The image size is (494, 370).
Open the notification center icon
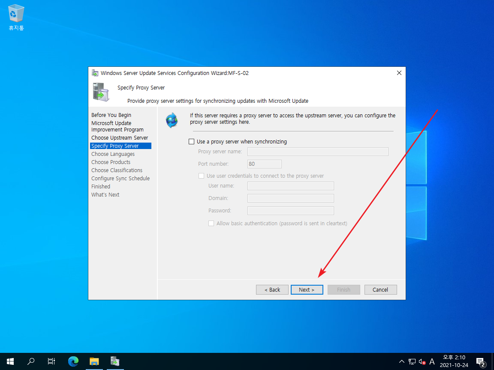tap(480, 362)
